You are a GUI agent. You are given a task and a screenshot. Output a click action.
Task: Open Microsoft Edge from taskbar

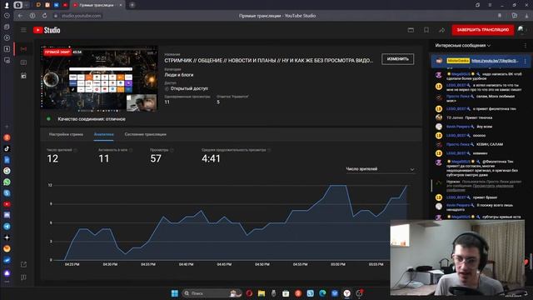[x=322, y=293]
